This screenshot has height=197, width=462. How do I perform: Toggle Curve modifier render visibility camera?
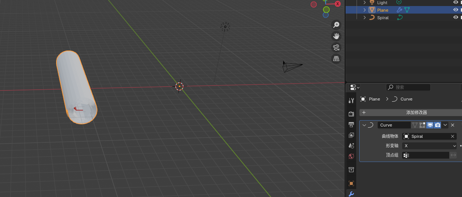pos(438,125)
